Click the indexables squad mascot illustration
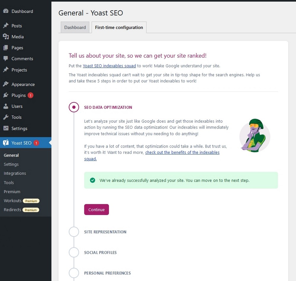The width and height of the screenshot is (296, 281). 254,135
